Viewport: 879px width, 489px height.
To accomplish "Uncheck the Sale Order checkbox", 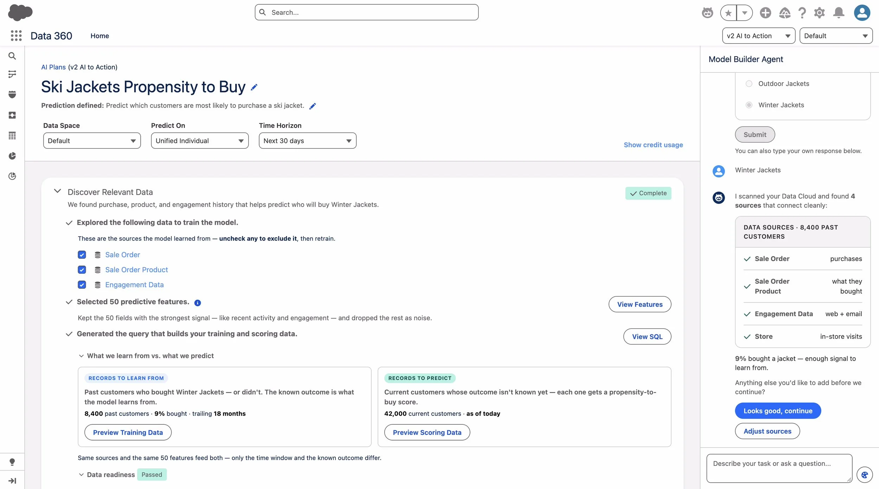I will point(82,255).
